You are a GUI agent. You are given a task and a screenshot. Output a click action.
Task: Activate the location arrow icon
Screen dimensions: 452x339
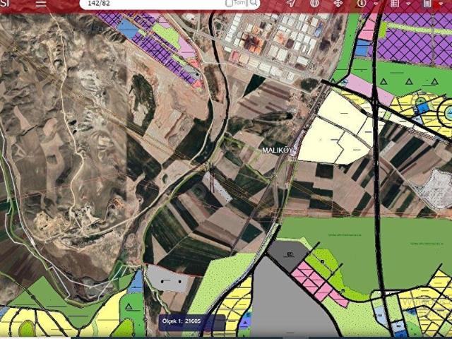290,4
